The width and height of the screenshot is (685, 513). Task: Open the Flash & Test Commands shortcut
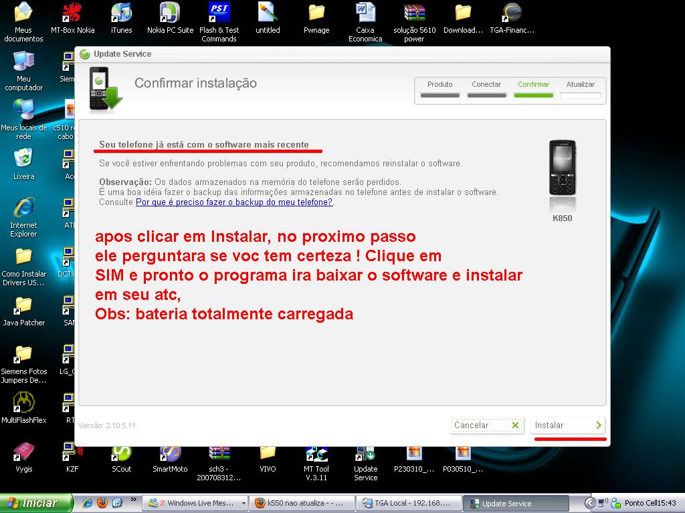click(x=219, y=22)
